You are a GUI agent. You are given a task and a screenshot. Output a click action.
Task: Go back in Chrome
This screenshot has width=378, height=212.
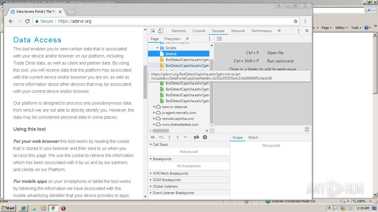coord(11,21)
